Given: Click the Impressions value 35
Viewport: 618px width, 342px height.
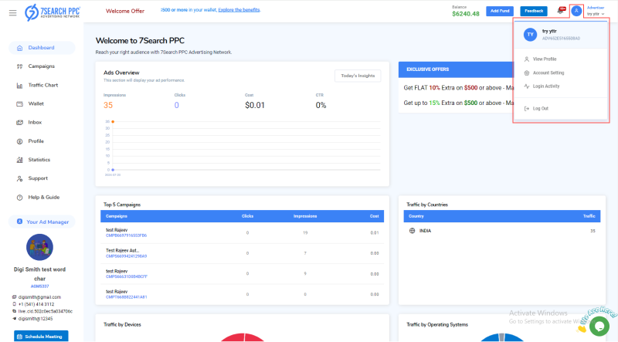Looking at the screenshot, I should (108, 105).
